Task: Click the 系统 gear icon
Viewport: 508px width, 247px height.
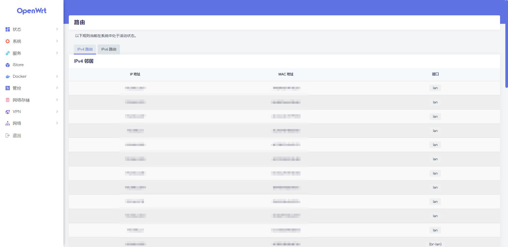Action: click(8, 41)
